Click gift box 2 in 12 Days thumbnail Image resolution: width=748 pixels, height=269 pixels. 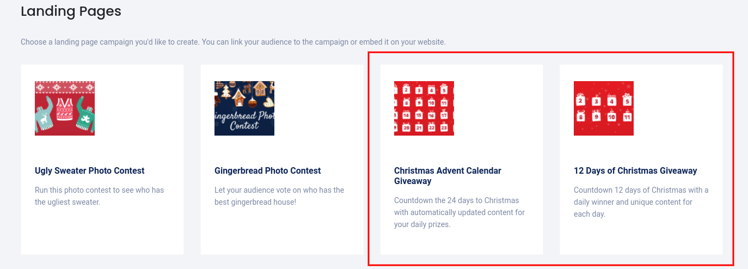(x=580, y=100)
